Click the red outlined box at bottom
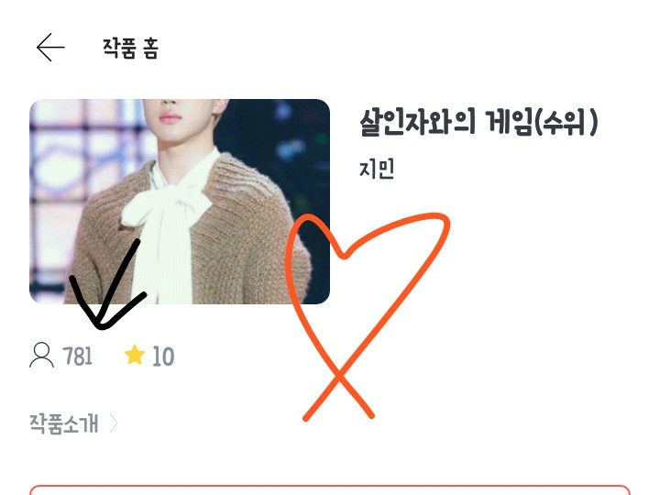Screen dimensions: 660x495 coord(330,489)
